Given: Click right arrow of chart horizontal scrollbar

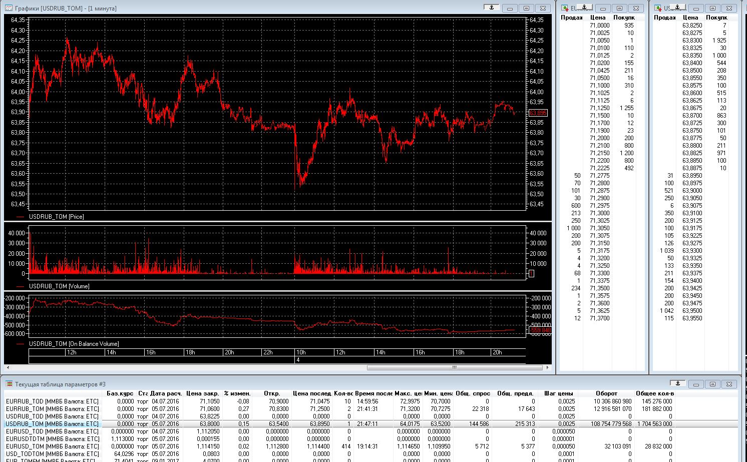Looking at the screenshot, I should pyautogui.click(x=547, y=367).
